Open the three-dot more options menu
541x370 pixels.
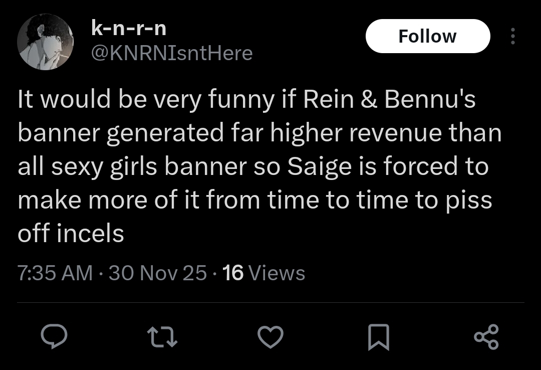click(512, 36)
